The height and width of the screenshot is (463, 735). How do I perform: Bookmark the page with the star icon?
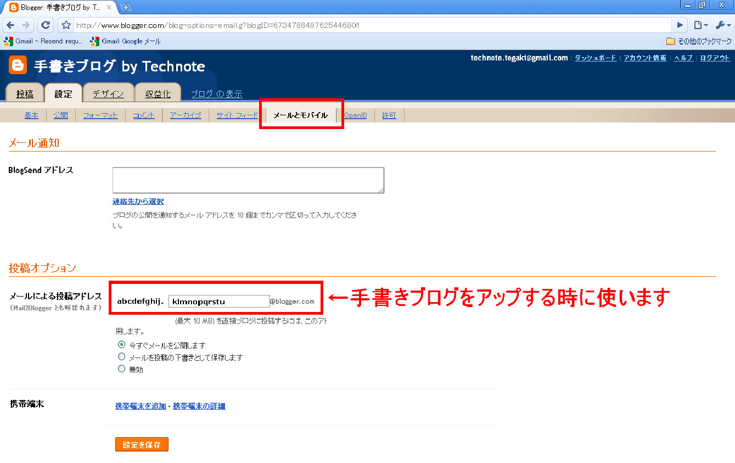coord(66,25)
